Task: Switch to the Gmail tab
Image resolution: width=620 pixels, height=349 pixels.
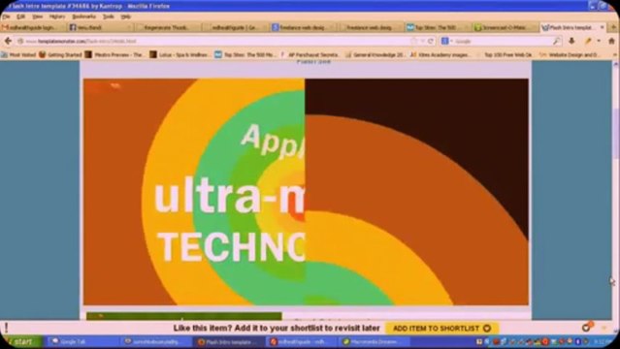Action: tap(32, 27)
